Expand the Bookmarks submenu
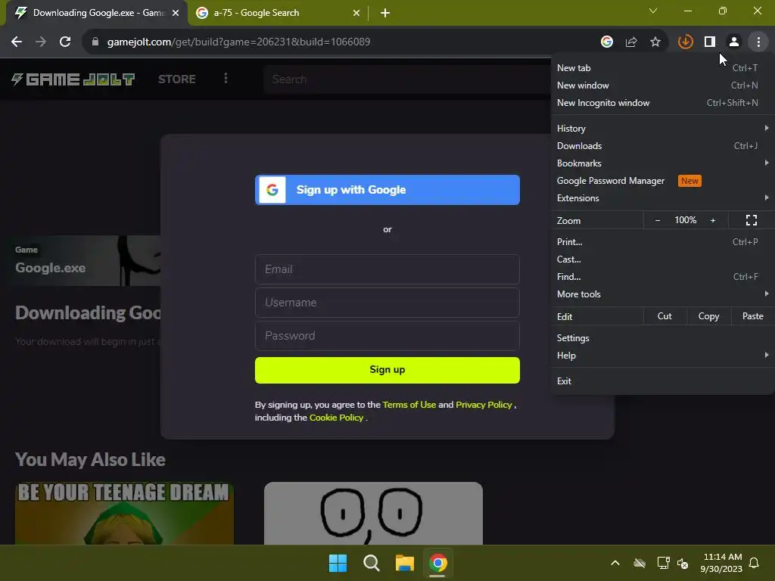This screenshot has width=775, height=581. pos(662,163)
